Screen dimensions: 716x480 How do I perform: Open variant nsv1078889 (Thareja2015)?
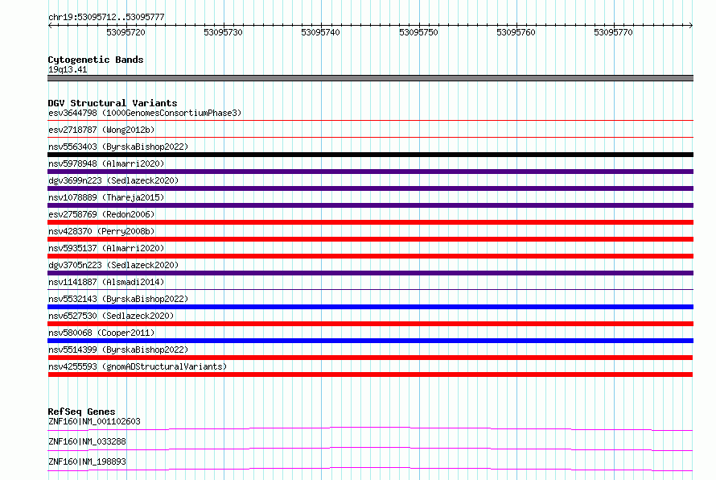pos(106,197)
